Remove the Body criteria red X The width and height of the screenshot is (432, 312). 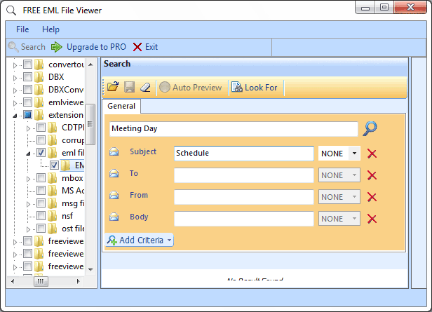point(372,219)
